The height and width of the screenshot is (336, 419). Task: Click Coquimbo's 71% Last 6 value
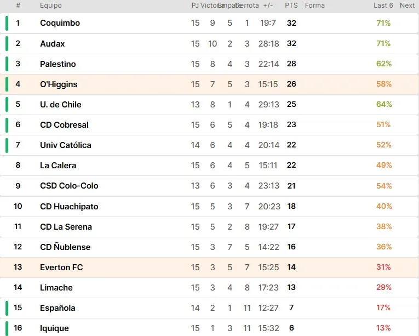383,23
